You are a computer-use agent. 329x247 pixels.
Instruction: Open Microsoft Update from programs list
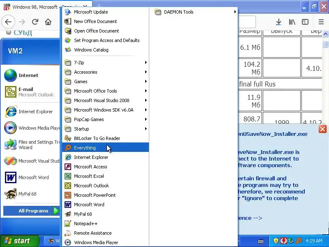tap(106, 12)
